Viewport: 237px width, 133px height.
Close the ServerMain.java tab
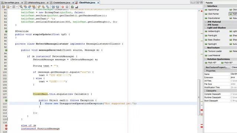22,3
